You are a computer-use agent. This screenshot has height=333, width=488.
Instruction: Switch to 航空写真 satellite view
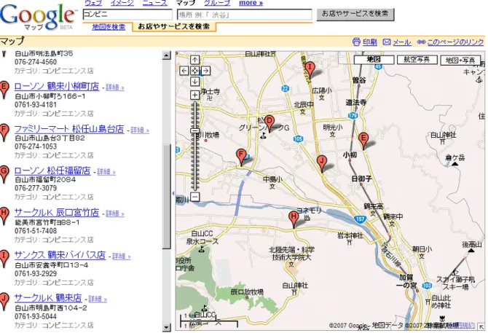(x=417, y=60)
